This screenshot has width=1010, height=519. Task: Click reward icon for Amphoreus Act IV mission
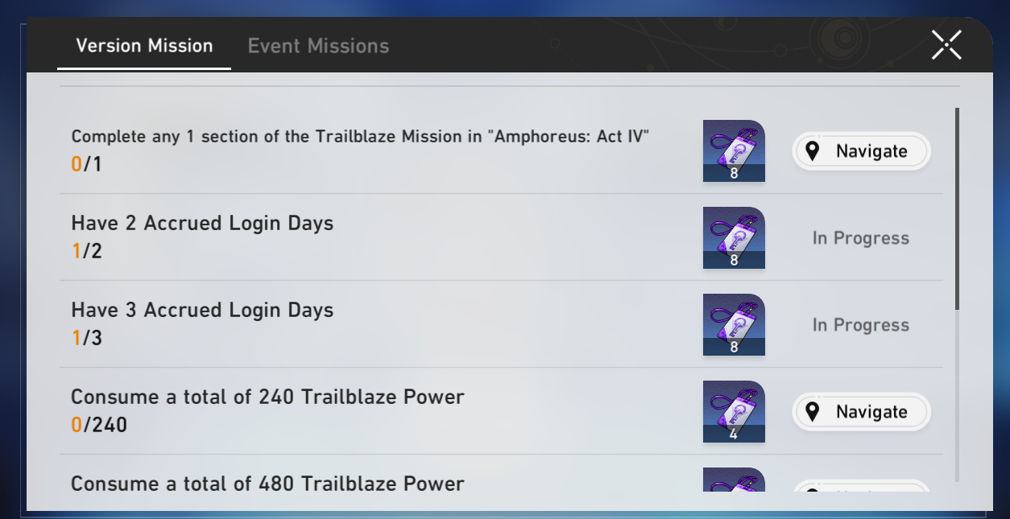point(734,150)
